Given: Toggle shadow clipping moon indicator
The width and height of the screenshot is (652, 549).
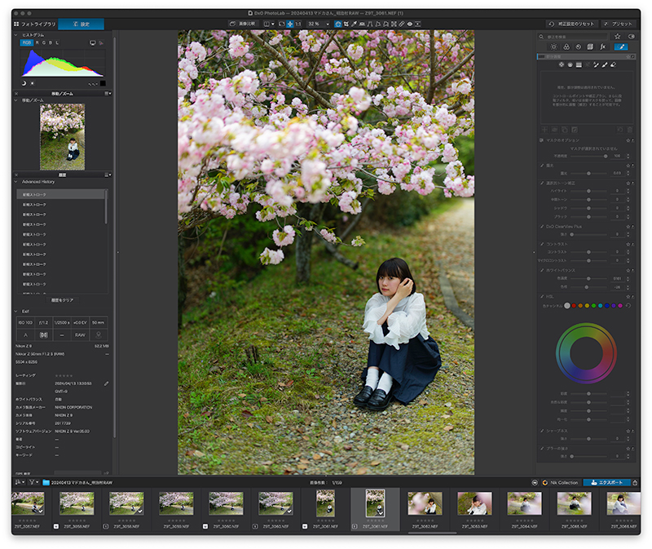Looking at the screenshot, I should (24, 83).
